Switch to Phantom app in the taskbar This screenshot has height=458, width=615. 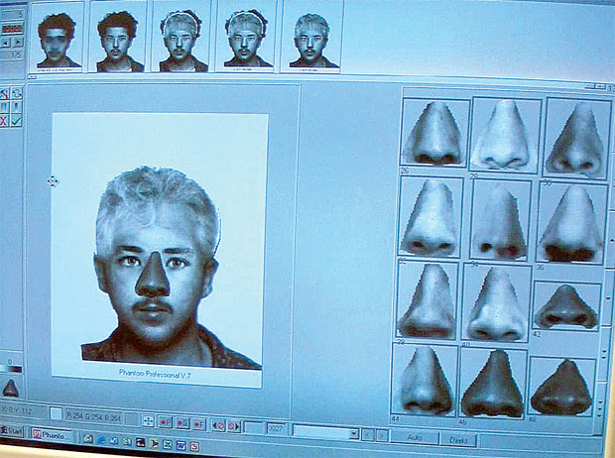pyautogui.click(x=52, y=434)
